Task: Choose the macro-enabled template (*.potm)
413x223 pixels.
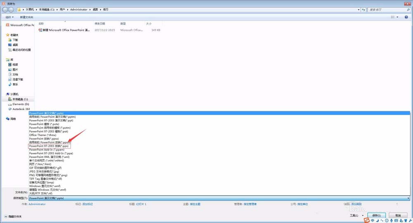Action: click(x=219, y=128)
